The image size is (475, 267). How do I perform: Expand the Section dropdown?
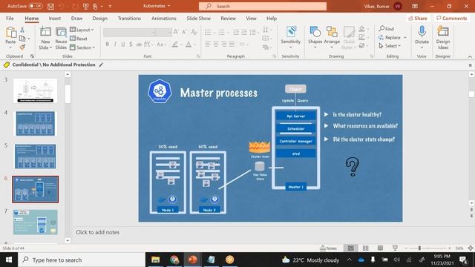(82, 47)
